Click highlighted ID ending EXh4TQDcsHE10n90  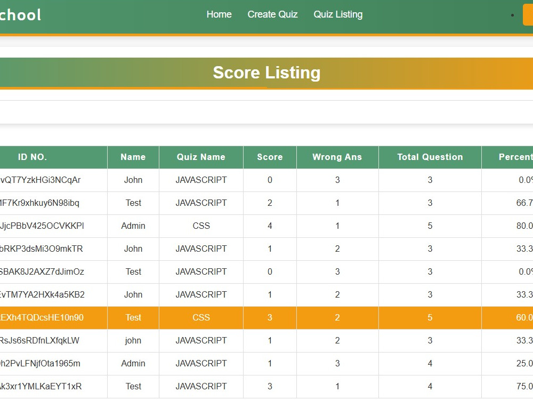point(42,318)
